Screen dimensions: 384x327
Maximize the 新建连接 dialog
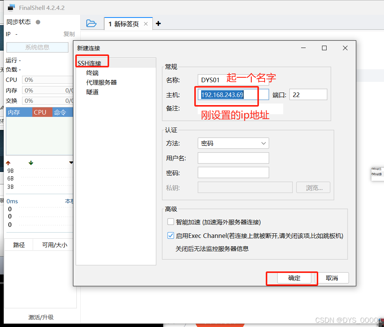point(324,48)
